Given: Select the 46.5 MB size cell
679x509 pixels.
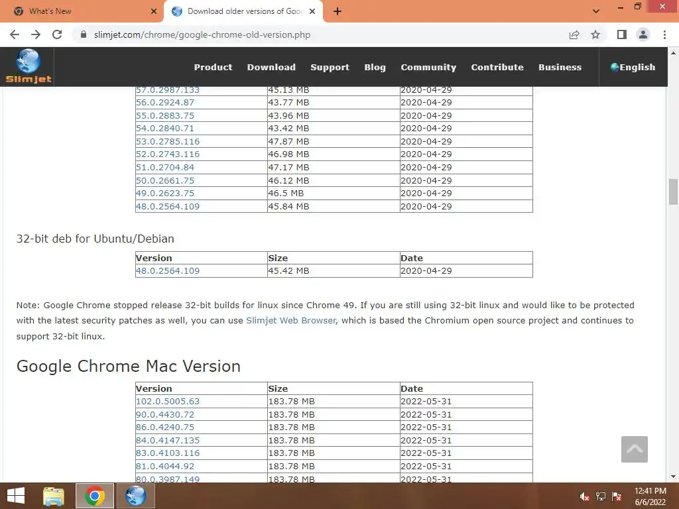Looking at the screenshot, I should pos(334,193).
